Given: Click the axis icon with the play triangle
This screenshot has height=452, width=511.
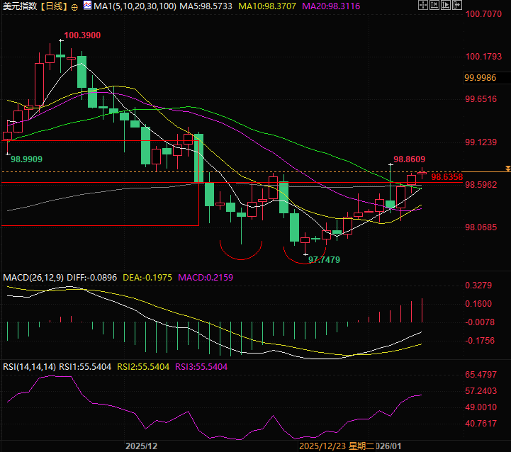Looking at the screenshot, I should point(446,5).
